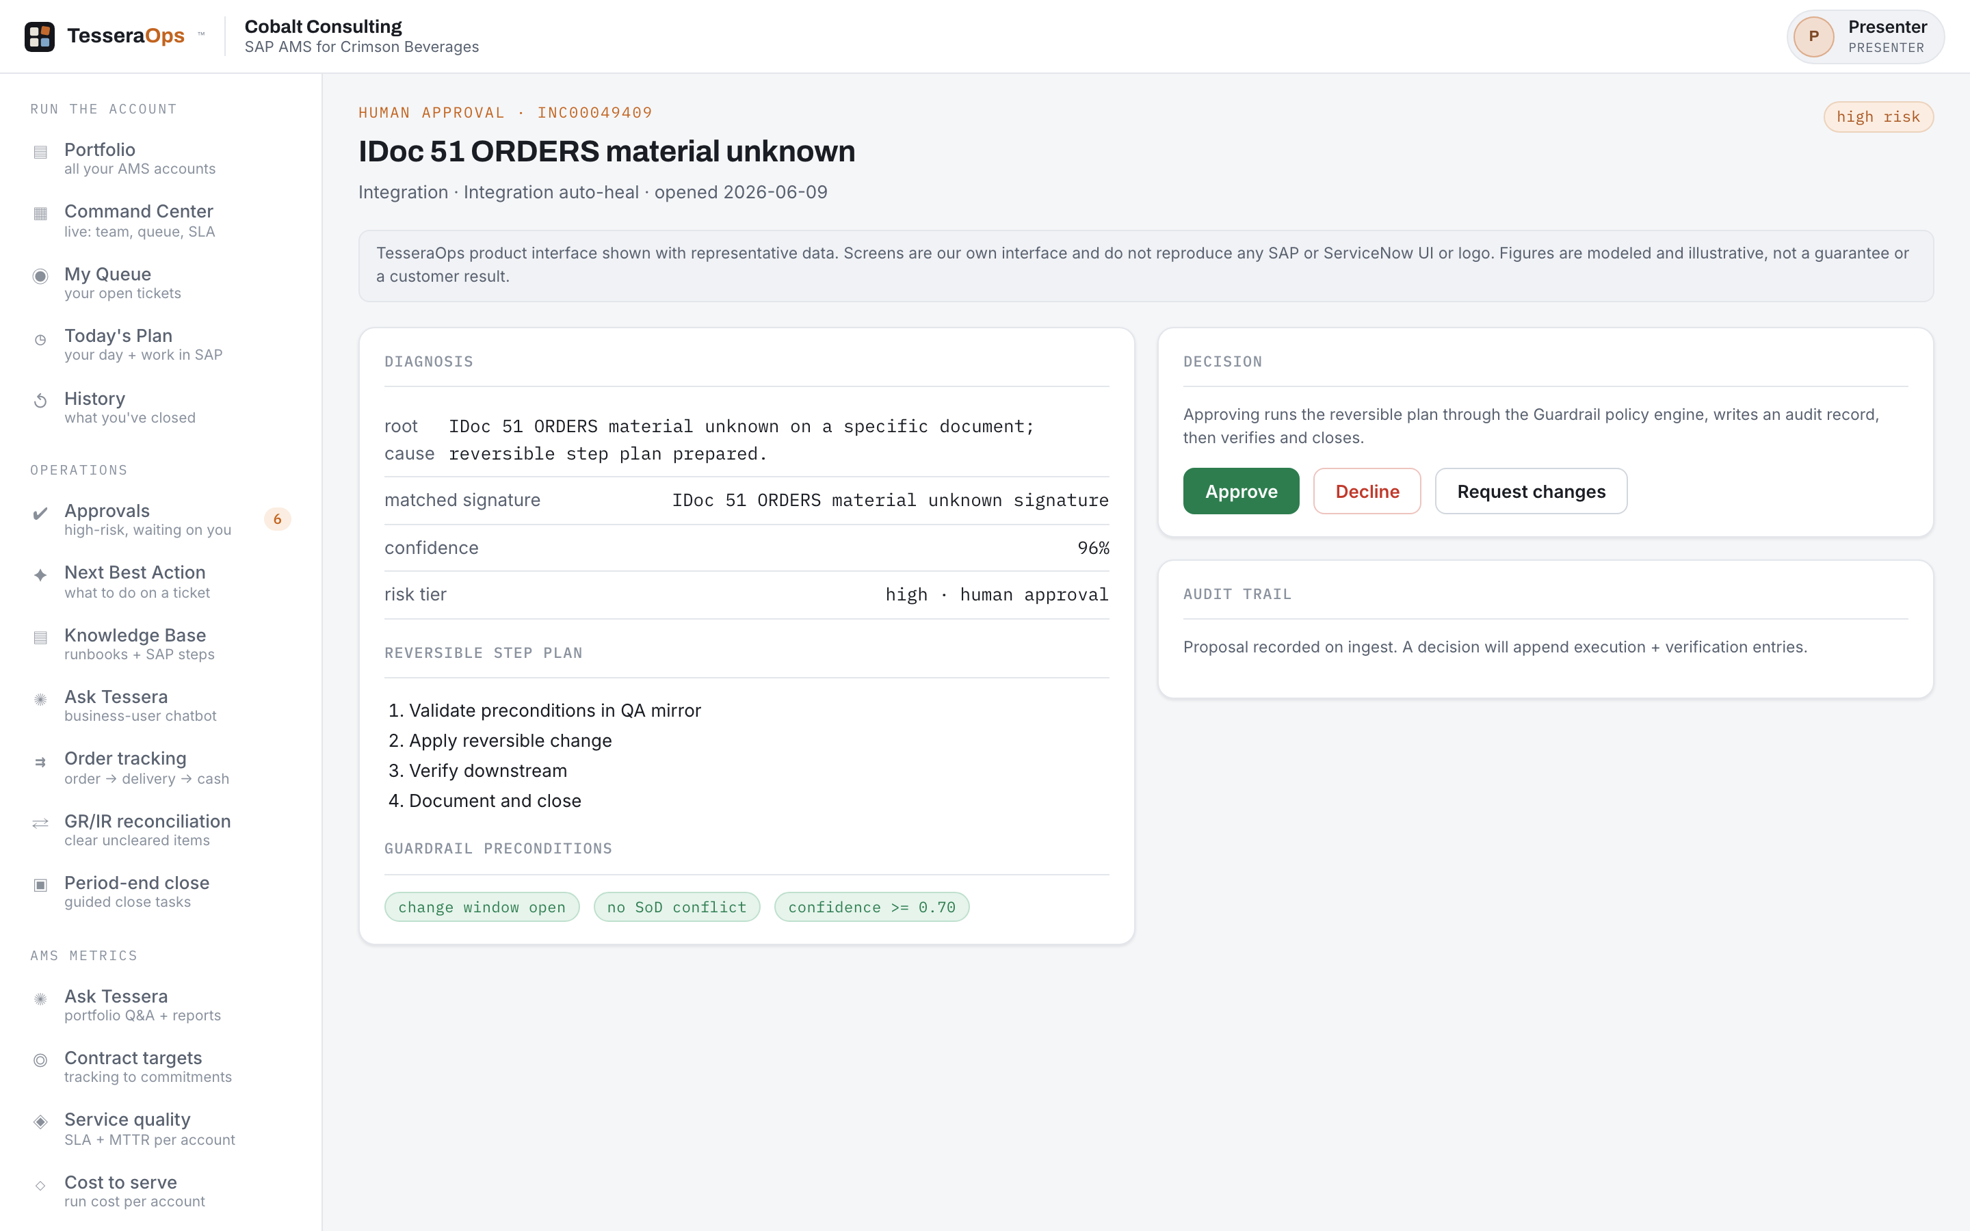Click the risk tier value high · human approval

point(997,594)
